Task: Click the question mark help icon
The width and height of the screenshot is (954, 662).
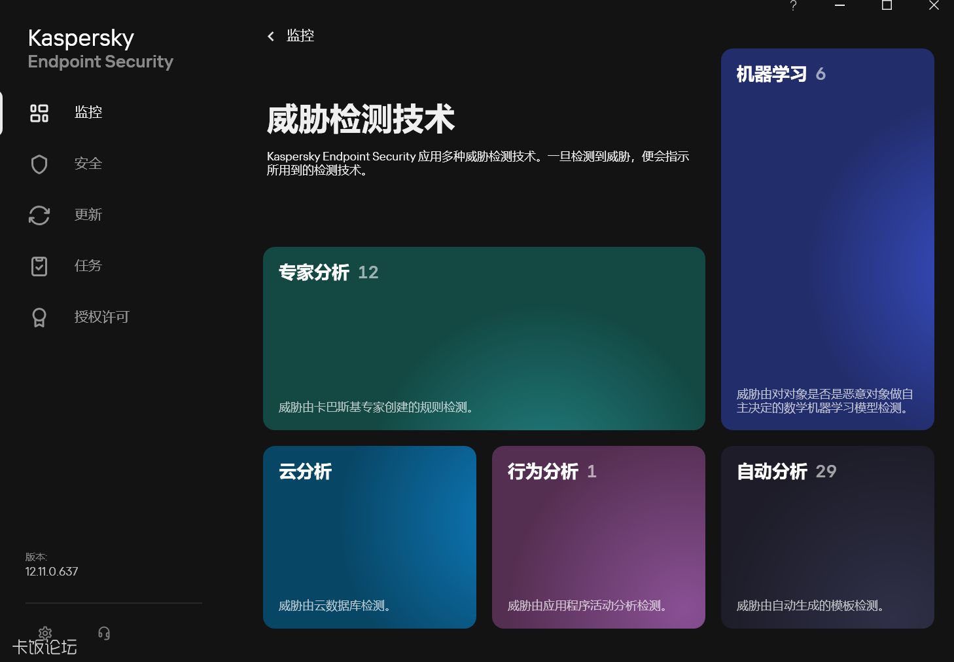Action: coord(793,6)
